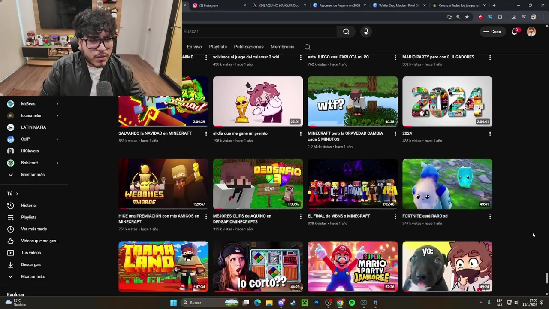The image size is (549, 309).
Task: Open Ver más tarde in sidebar
Action: click(34, 229)
